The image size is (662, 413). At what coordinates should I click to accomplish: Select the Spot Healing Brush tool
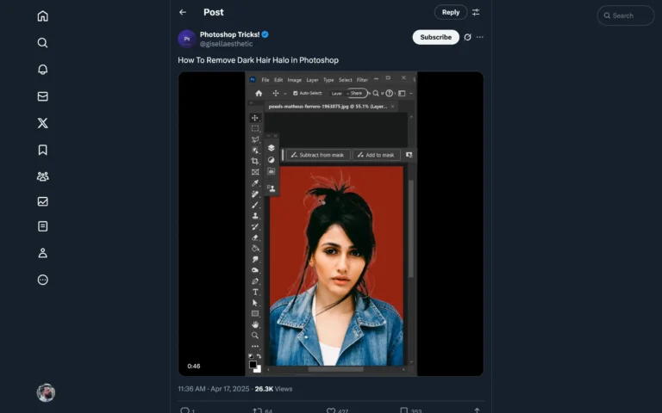(254, 194)
